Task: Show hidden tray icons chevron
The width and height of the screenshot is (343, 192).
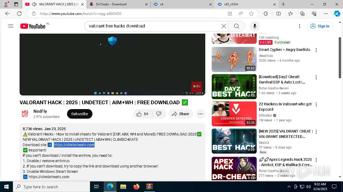Action: tap(289, 187)
